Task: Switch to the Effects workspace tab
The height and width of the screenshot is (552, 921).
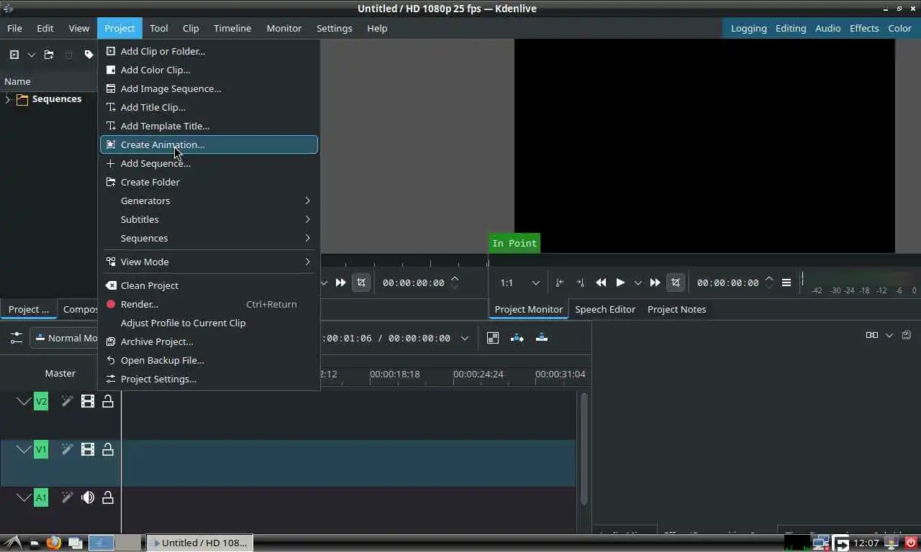Action: click(864, 28)
